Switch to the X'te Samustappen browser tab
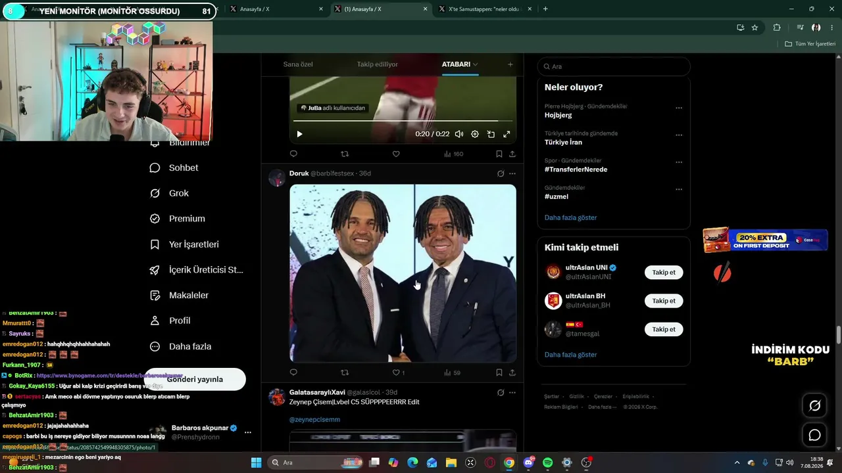Viewport: 842px width, 473px height. pyautogui.click(x=485, y=9)
